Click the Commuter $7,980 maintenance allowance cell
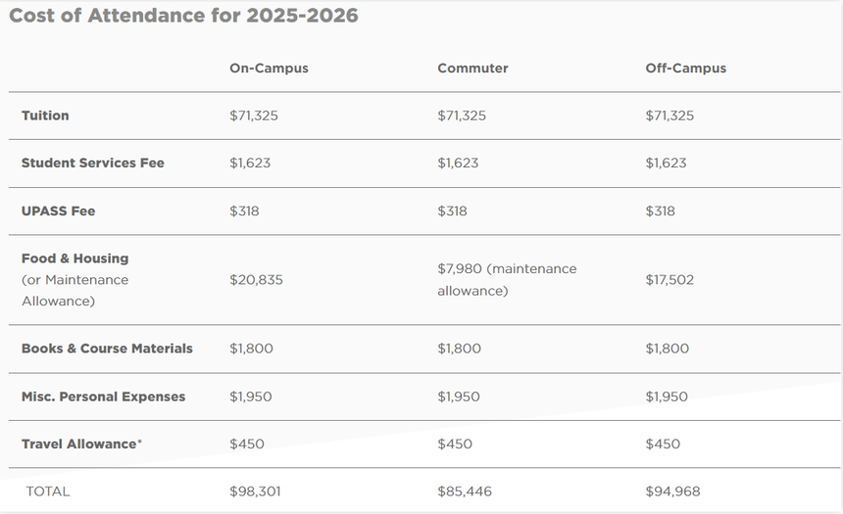The width and height of the screenshot is (843, 514). click(x=507, y=279)
